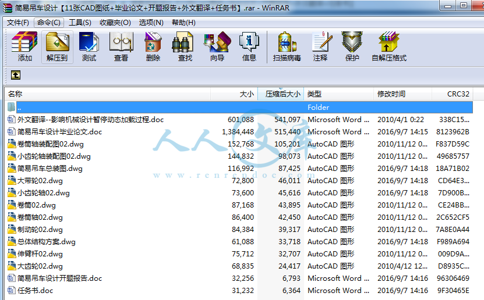The image size is (484, 300).
Task: Sort by the 修改时间 column header
Action: pyautogui.click(x=402, y=94)
